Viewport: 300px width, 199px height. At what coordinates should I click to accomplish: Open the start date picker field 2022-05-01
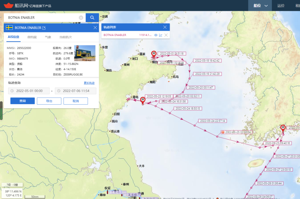tap(29, 91)
